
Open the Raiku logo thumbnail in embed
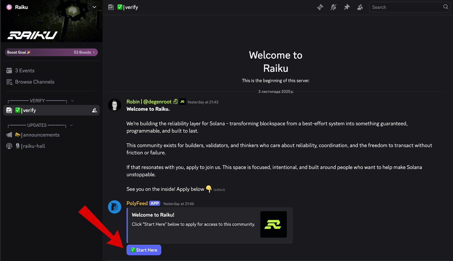point(273,225)
